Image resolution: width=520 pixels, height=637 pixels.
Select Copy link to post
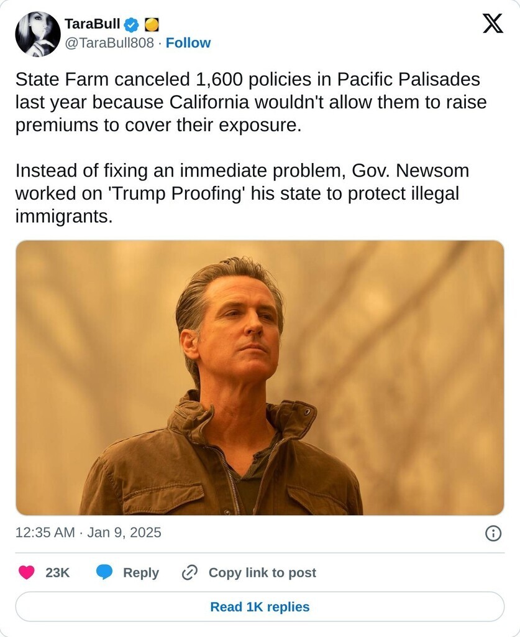(x=262, y=572)
